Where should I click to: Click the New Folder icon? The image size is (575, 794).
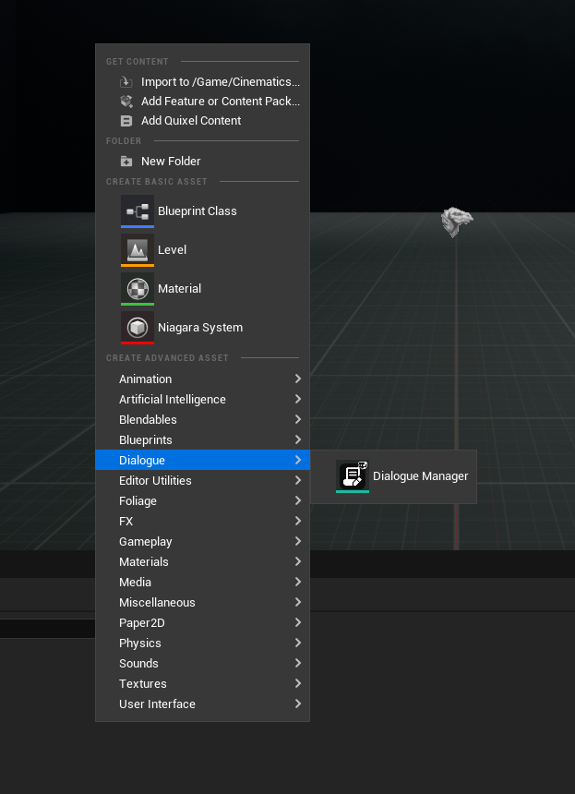click(x=126, y=162)
